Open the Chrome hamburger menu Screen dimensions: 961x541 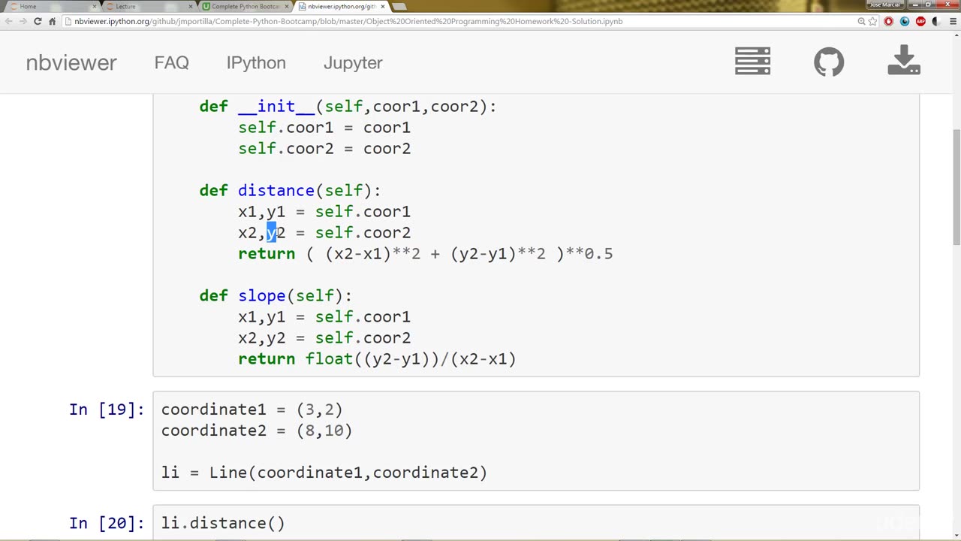click(953, 21)
